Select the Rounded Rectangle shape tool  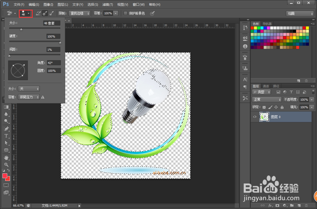[6, 150]
